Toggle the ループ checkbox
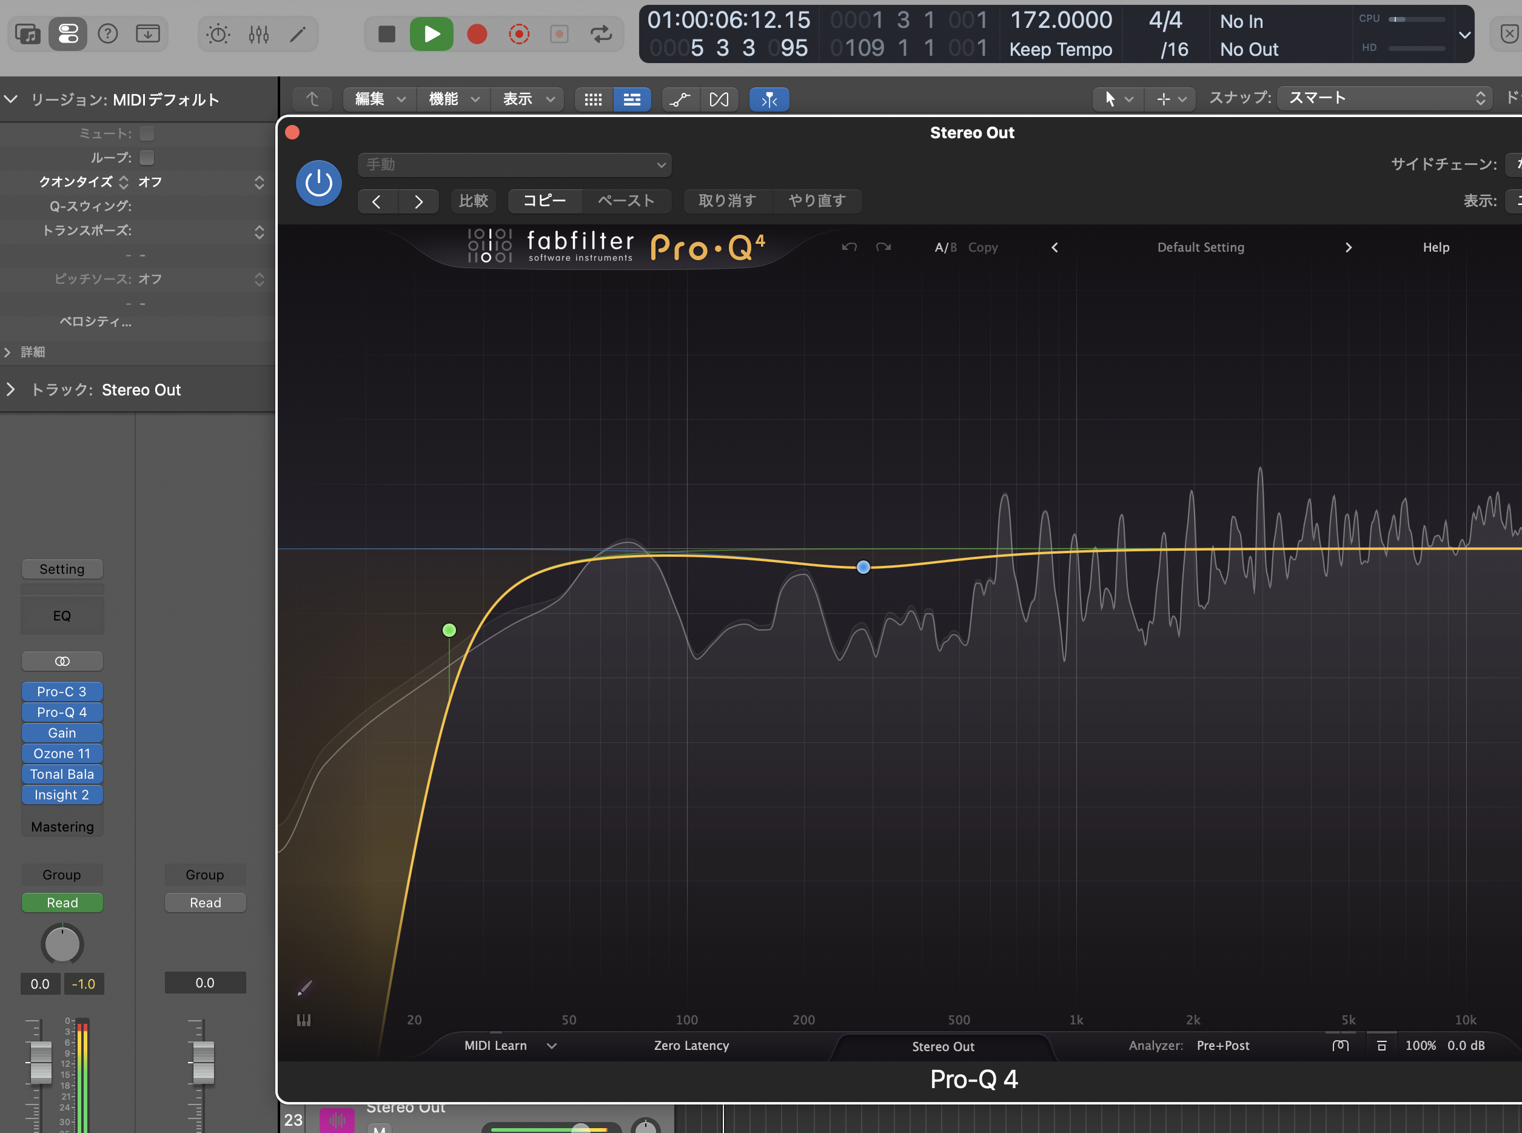The image size is (1522, 1133). 147,158
